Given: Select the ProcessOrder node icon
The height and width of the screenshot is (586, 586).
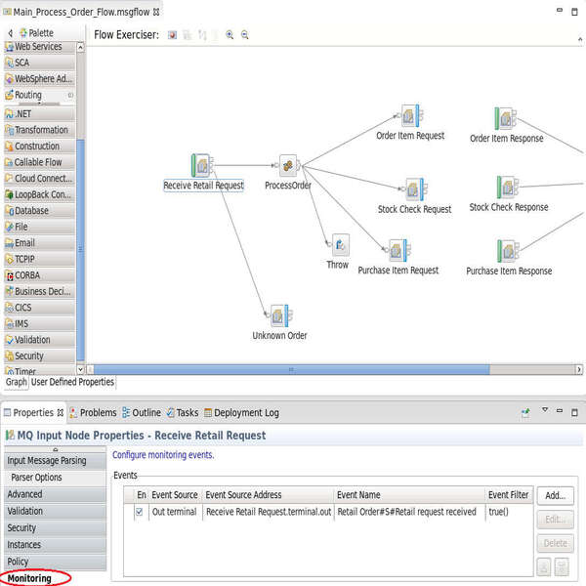Looking at the screenshot, I should tap(287, 165).
